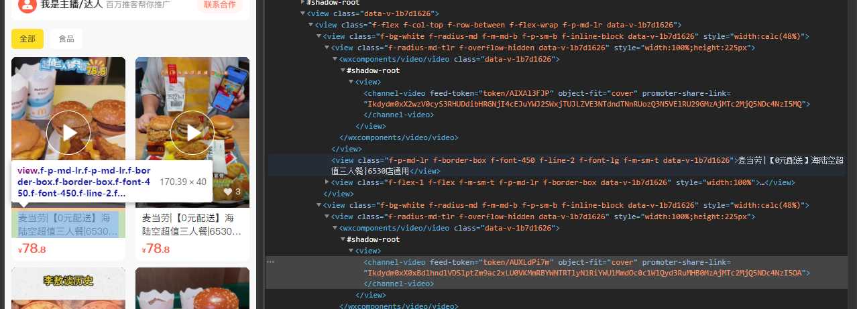Click the 联系合作 button

click(x=220, y=5)
